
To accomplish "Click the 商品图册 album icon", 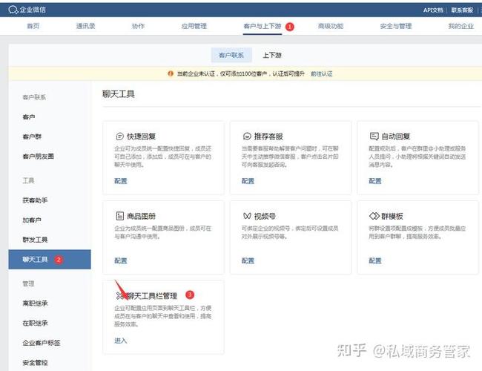I will click(x=120, y=216).
